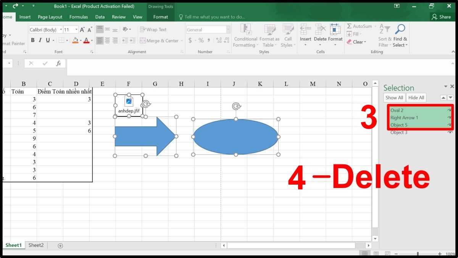
Task: Toggle visibility eye for Object 5
Action: (450, 125)
